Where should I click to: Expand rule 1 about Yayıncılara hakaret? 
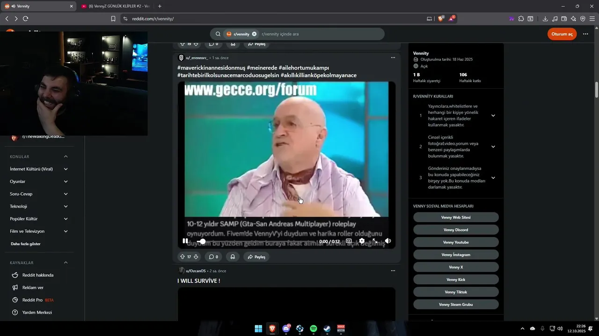(493, 116)
